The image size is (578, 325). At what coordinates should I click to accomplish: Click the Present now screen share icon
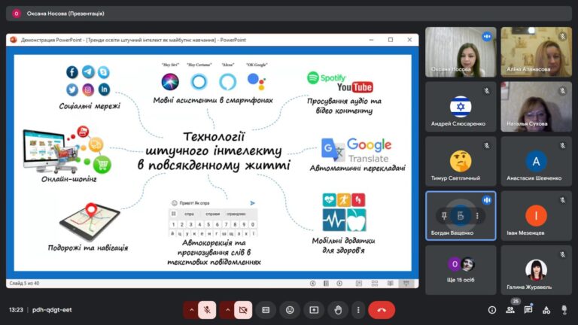click(x=314, y=310)
